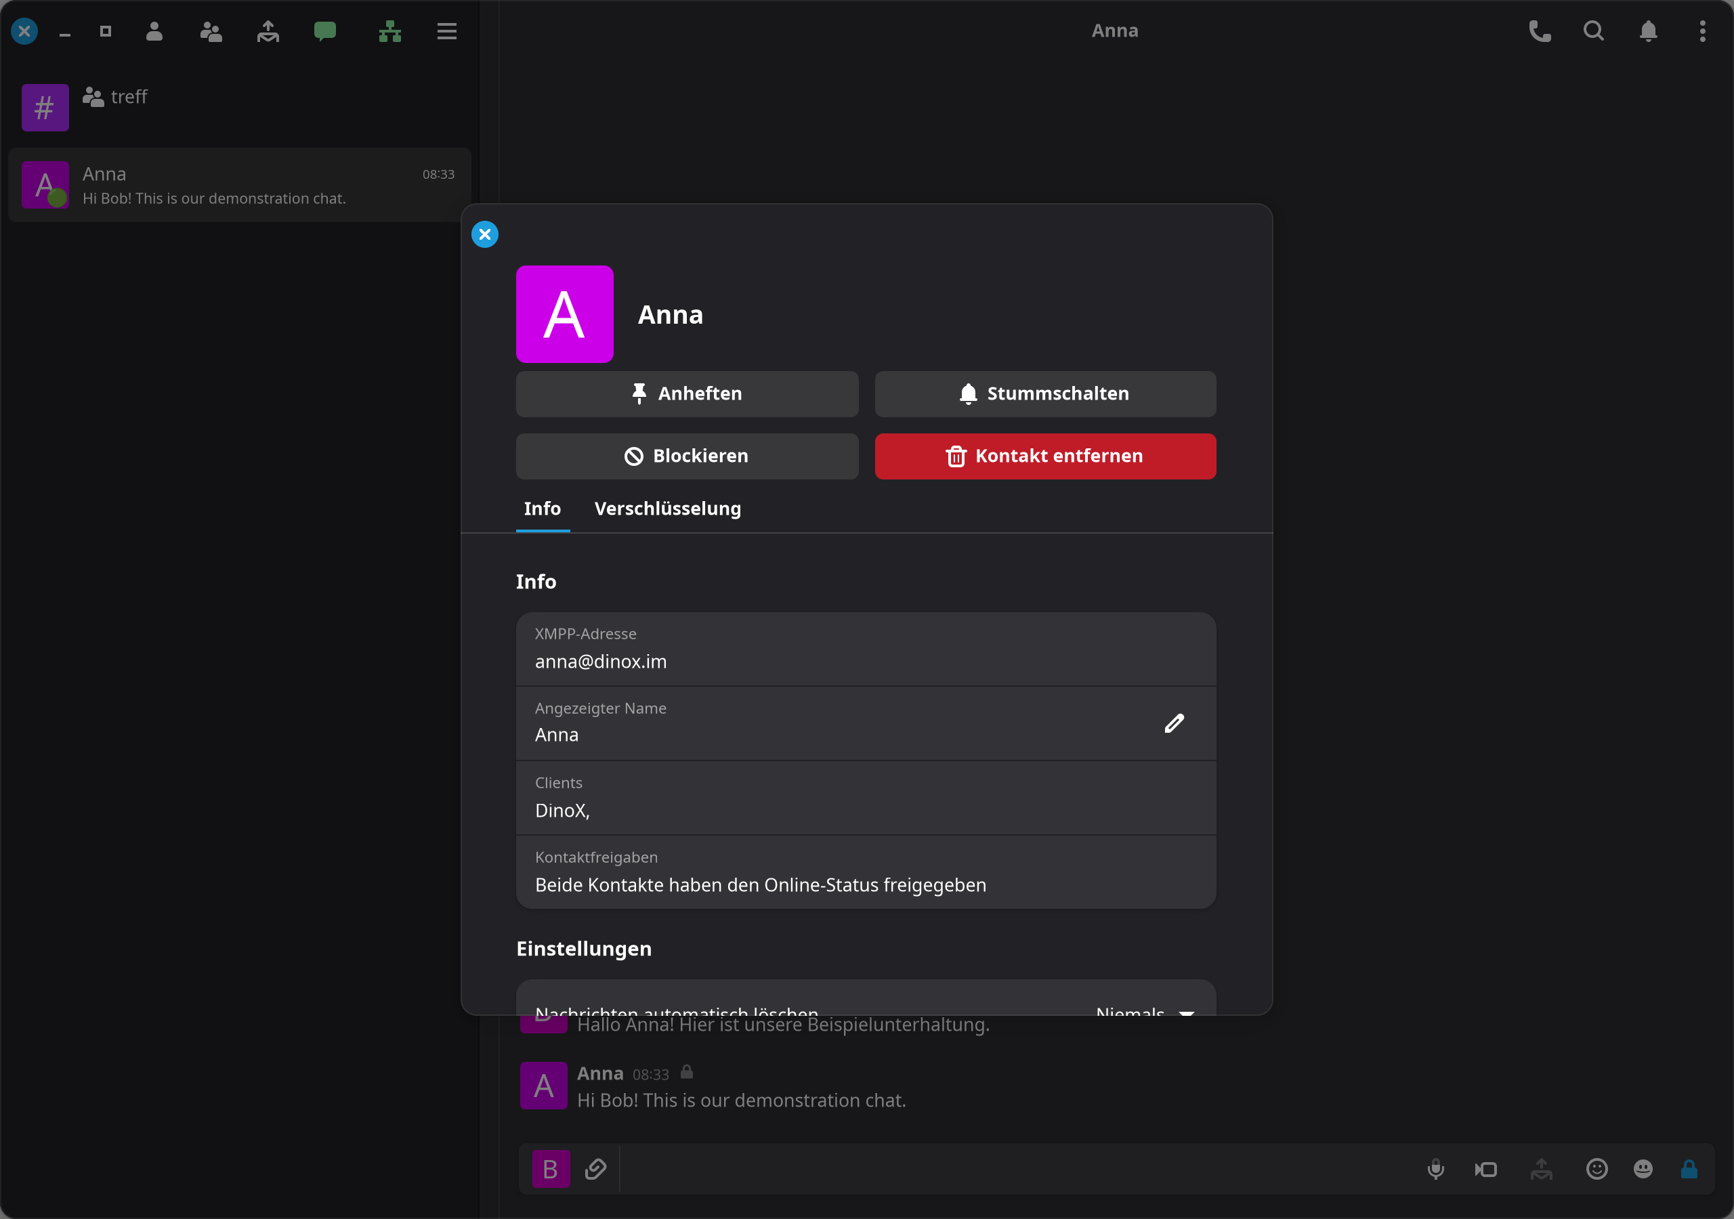Click the upload tray icon in the top toolbar

[268, 31]
